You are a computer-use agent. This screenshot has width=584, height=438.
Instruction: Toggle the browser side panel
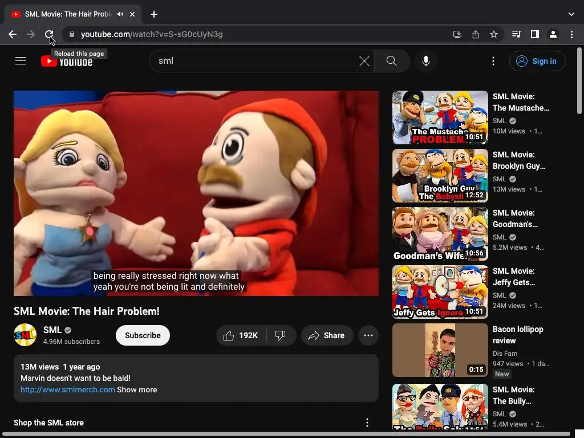[x=535, y=34]
